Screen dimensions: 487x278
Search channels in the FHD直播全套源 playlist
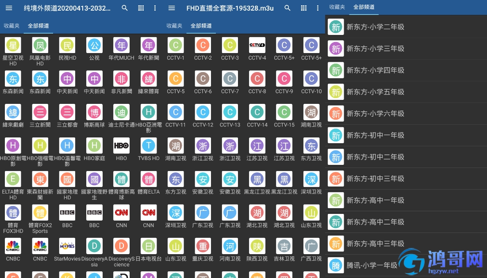288,8
